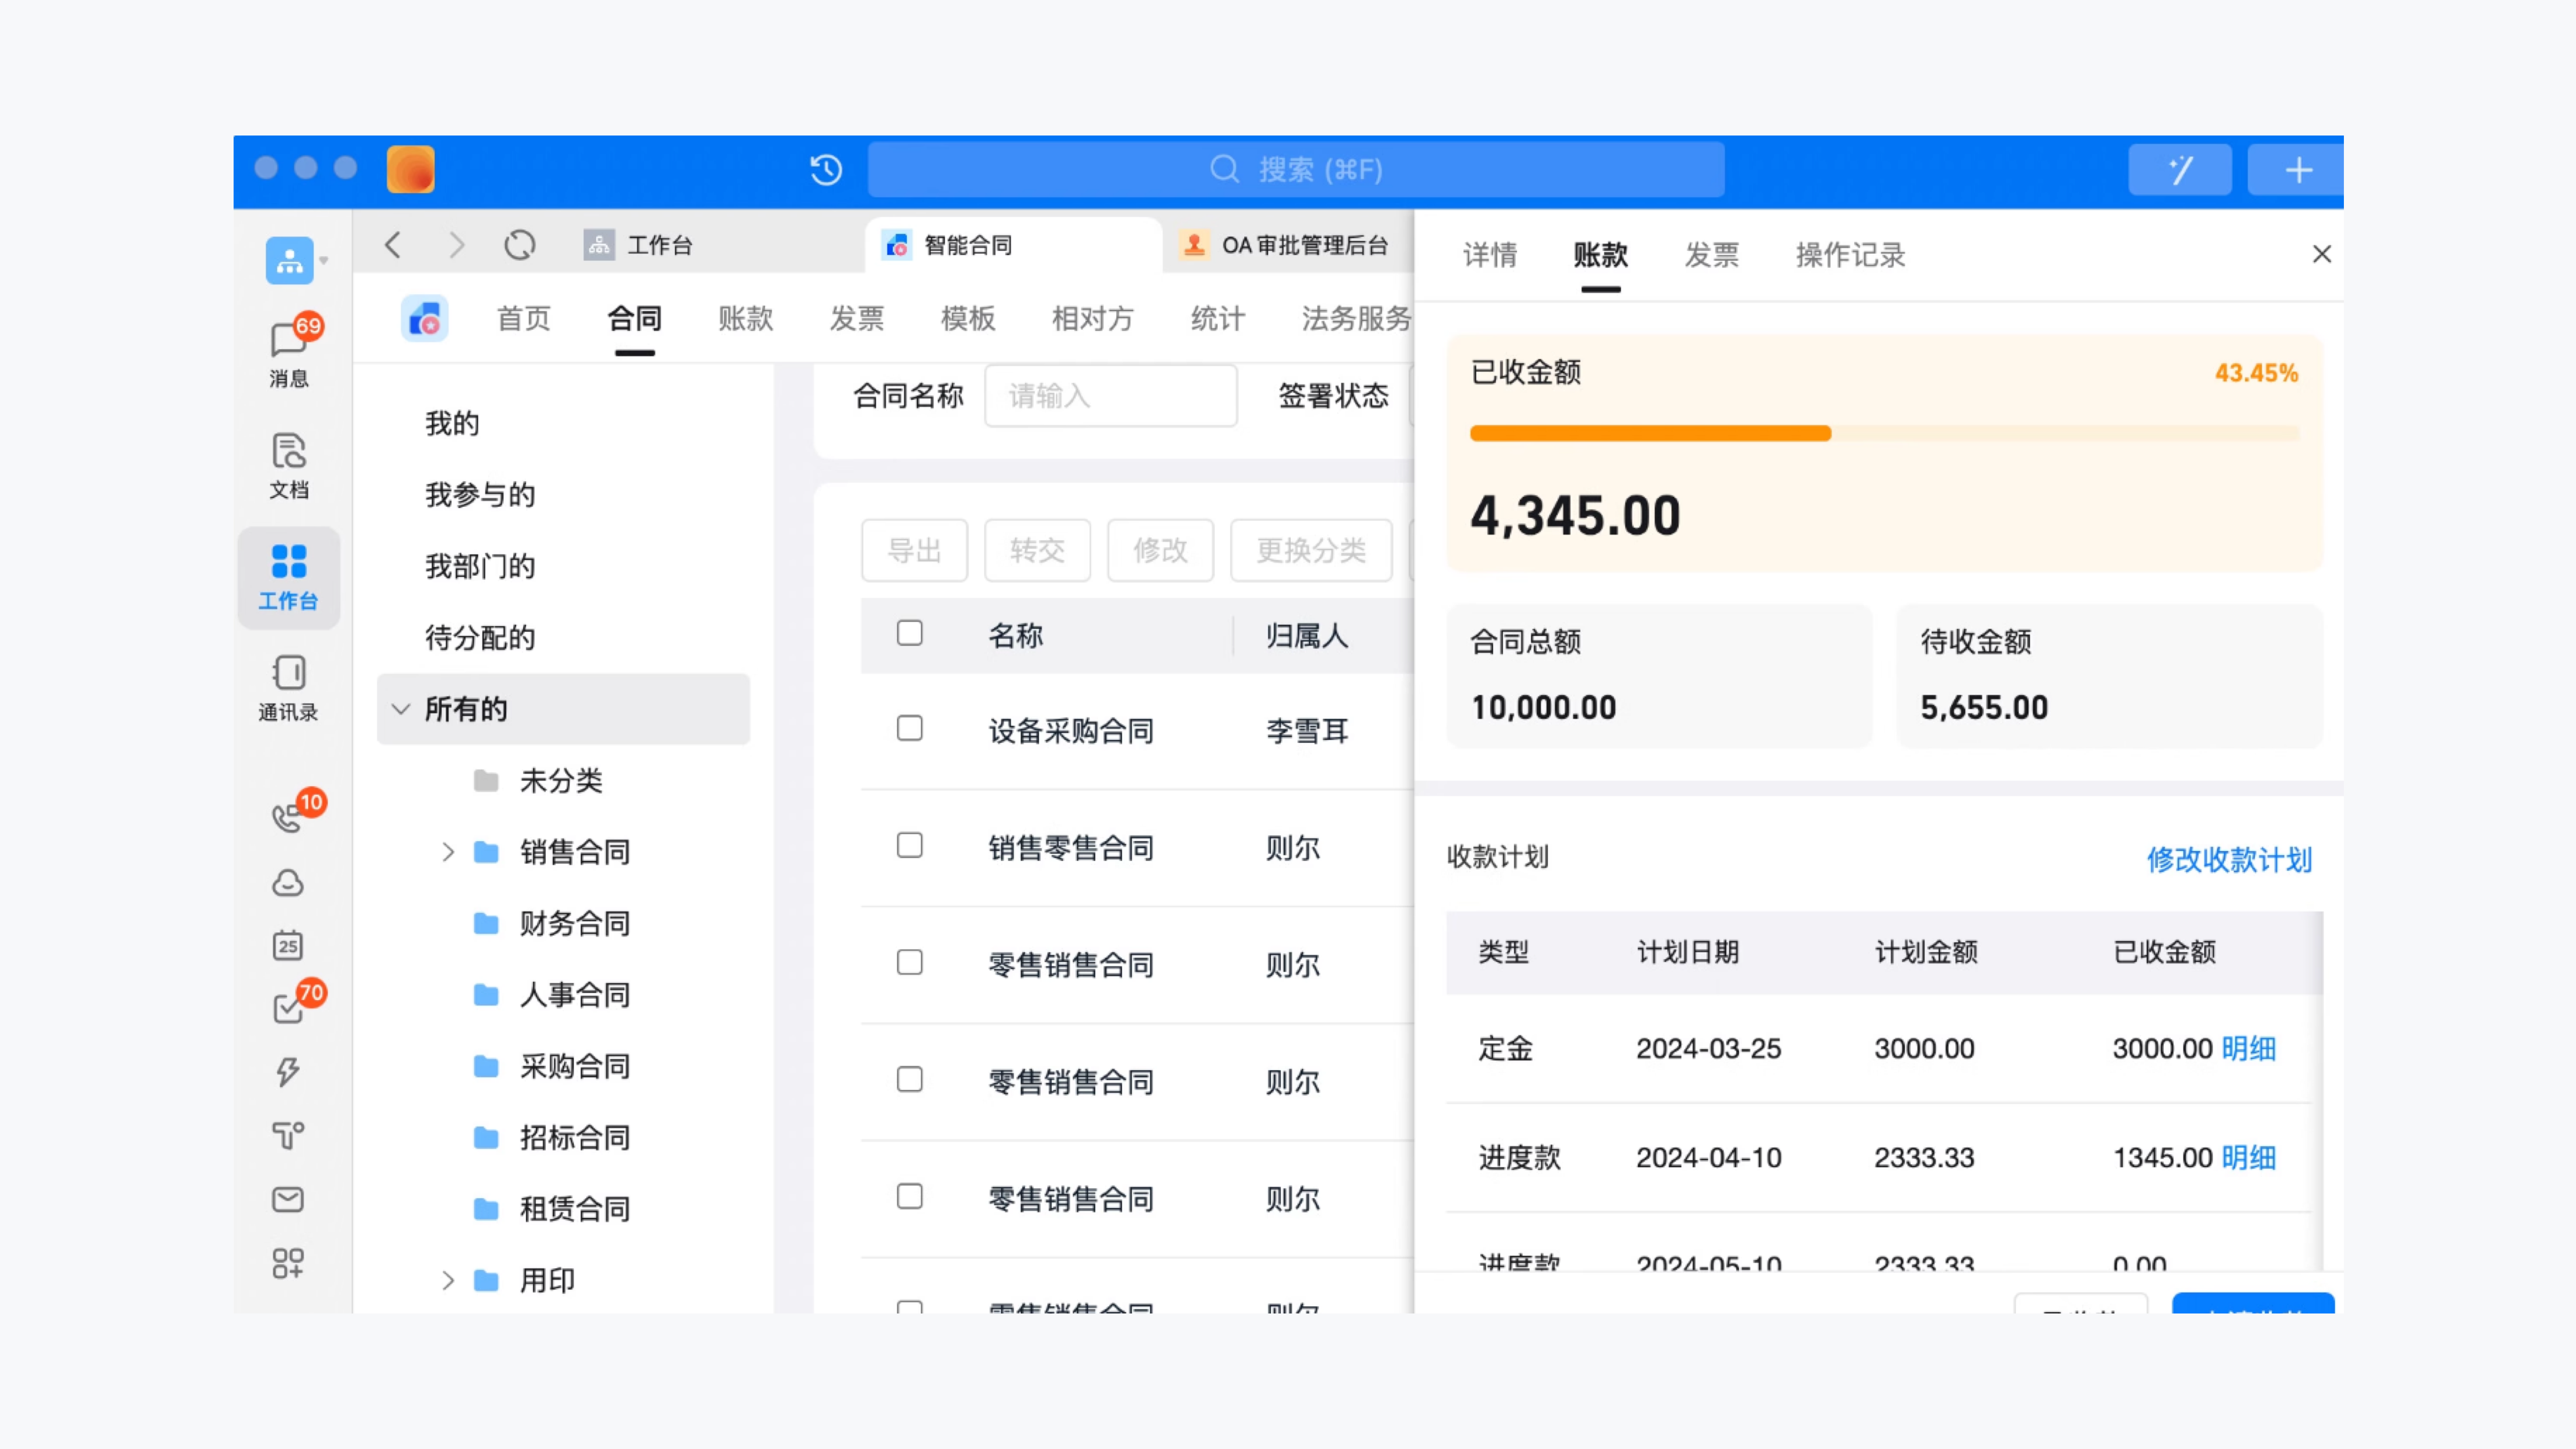Check the first 零售销售合同 row checkbox

[x=910, y=962]
